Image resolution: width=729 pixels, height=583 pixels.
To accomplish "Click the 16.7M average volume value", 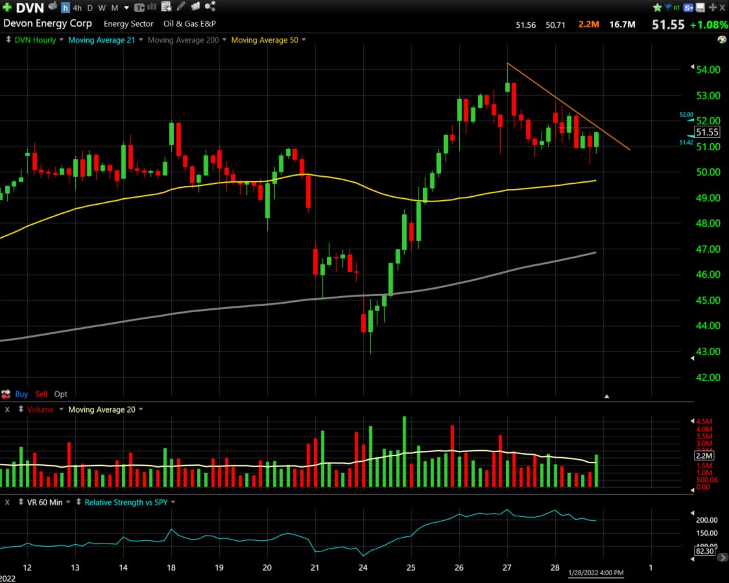I will tap(622, 25).
